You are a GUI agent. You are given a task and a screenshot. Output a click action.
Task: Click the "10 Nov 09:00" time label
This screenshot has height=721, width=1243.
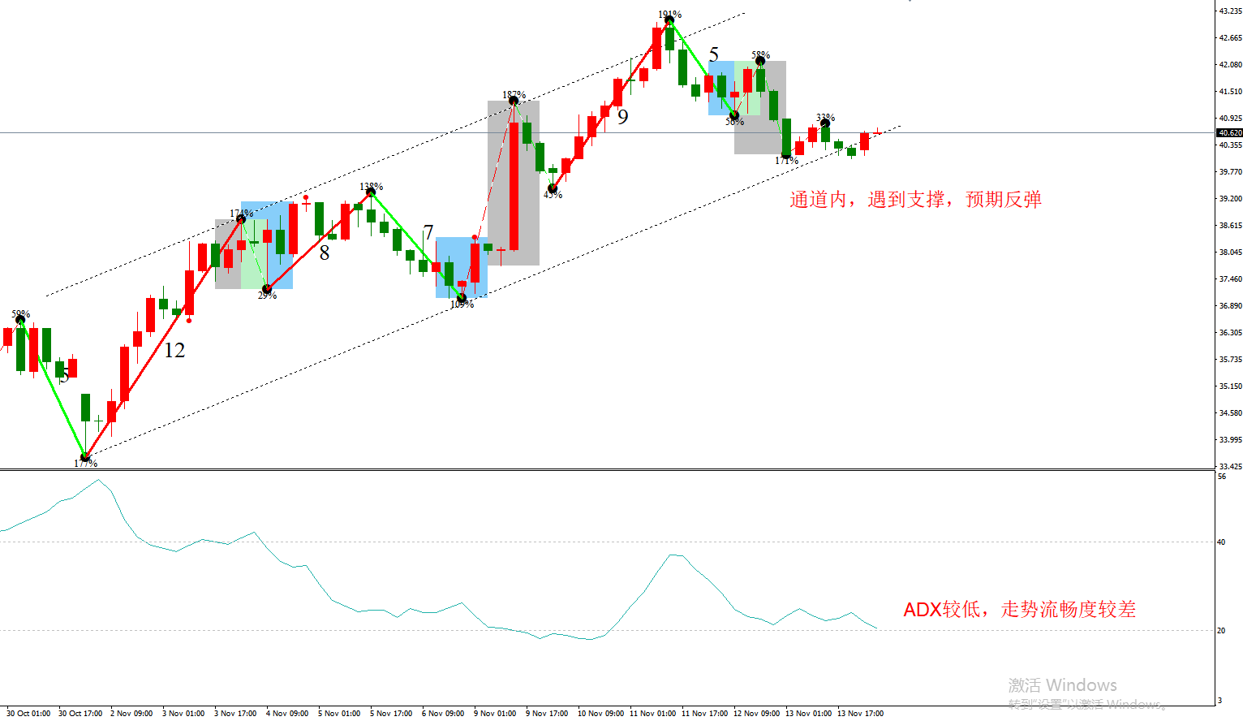[x=600, y=714]
